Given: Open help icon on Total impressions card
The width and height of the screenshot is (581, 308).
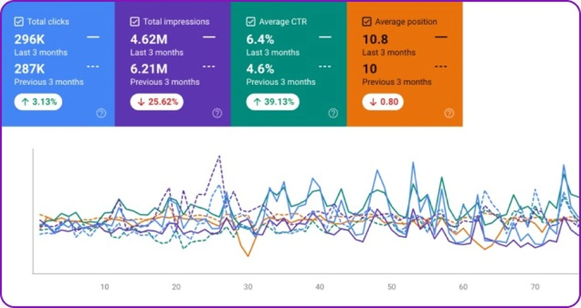Looking at the screenshot, I should pyautogui.click(x=217, y=113).
